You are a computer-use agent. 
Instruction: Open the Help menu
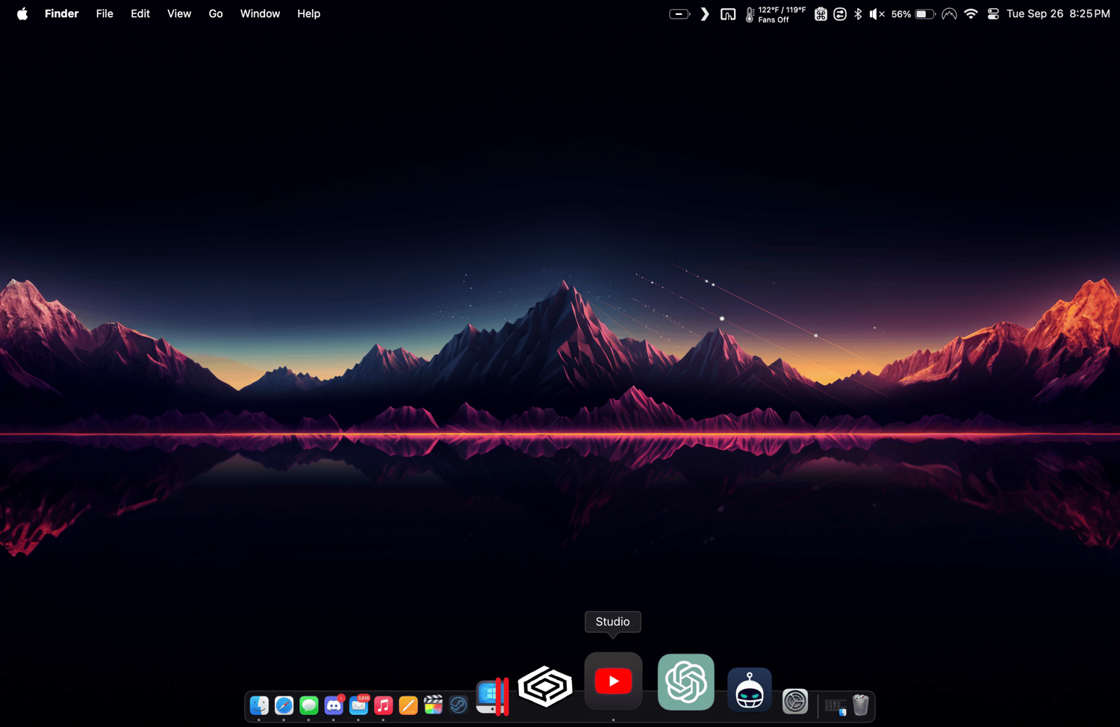(x=308, y=13)
